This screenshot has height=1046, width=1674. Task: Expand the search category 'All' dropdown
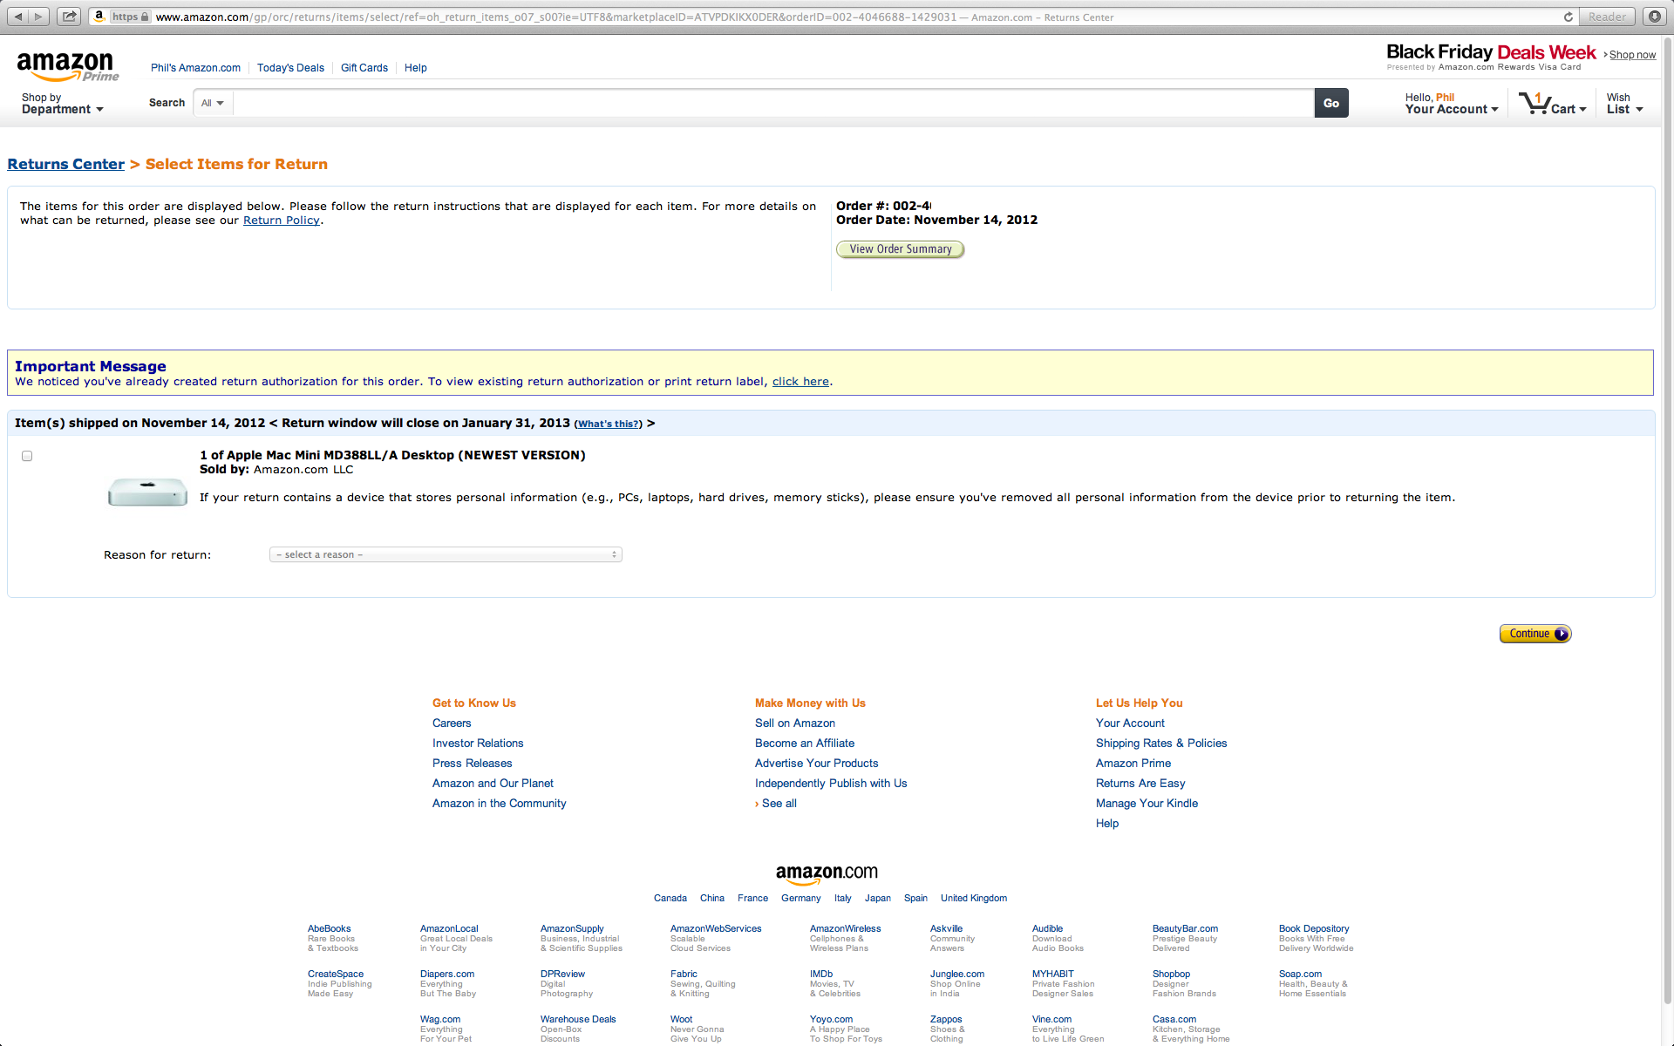213,103
